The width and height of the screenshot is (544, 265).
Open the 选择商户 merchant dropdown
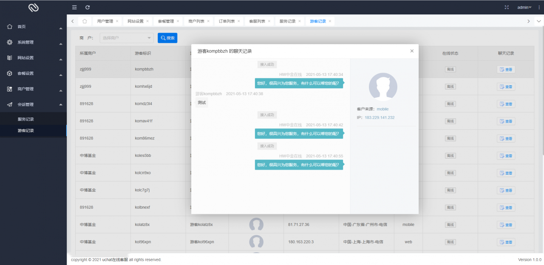[x=127, y=38]
